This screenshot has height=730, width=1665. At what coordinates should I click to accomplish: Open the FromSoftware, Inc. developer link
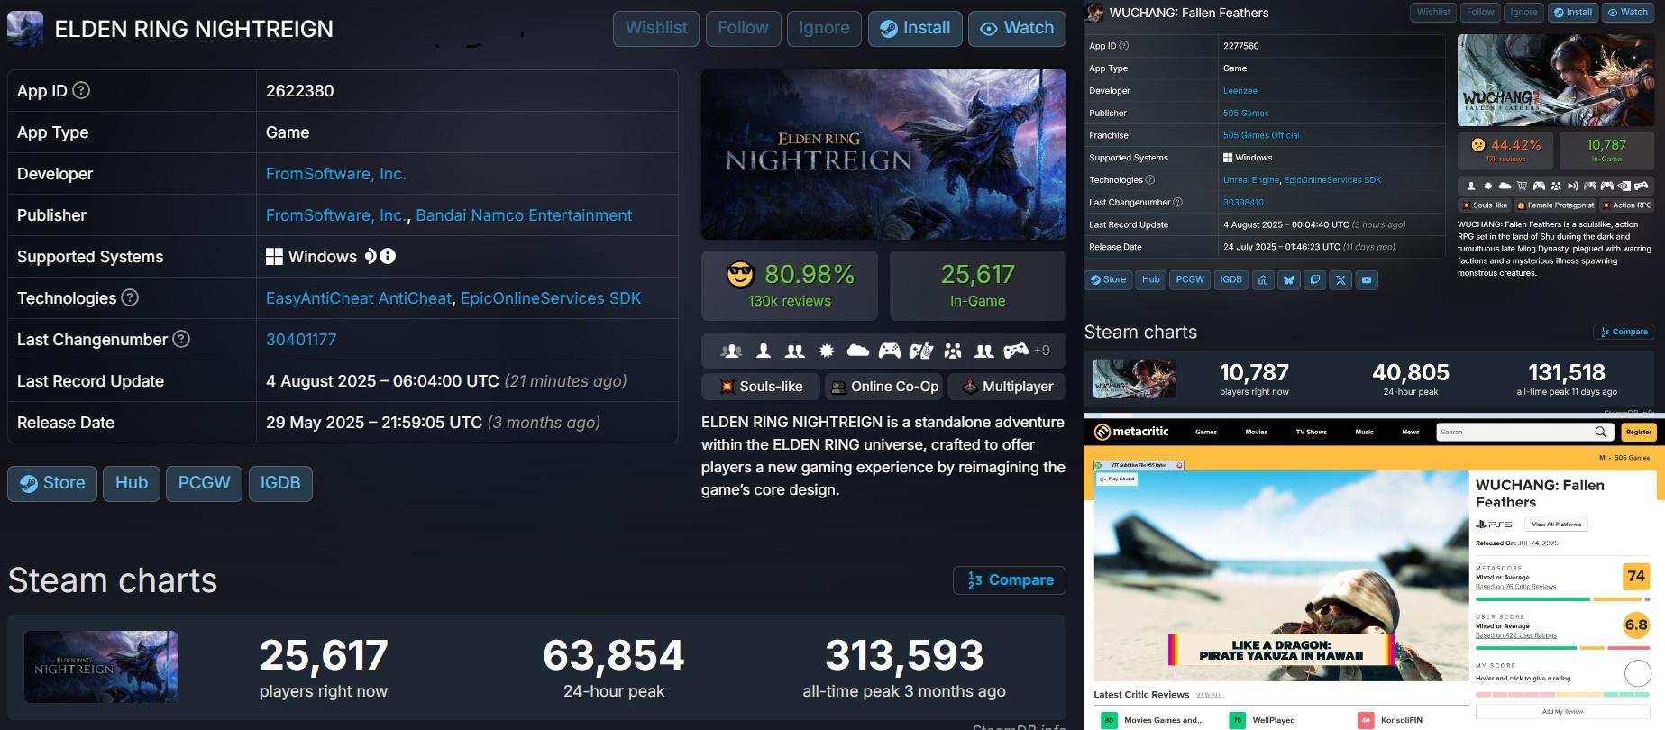[335, 174]
